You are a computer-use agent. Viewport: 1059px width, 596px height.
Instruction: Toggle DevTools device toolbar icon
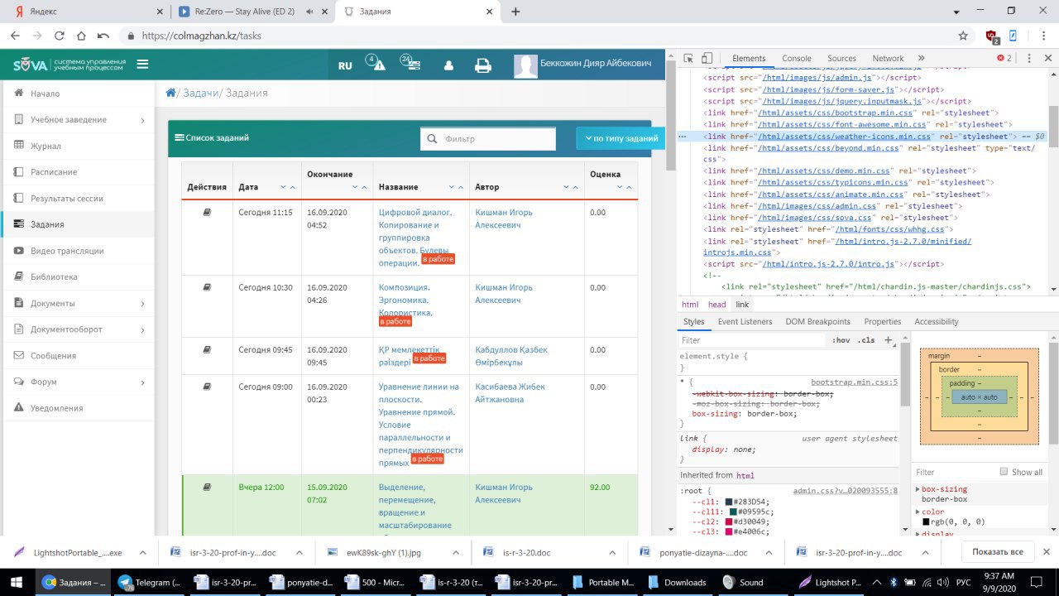click(x=707, y=59)
